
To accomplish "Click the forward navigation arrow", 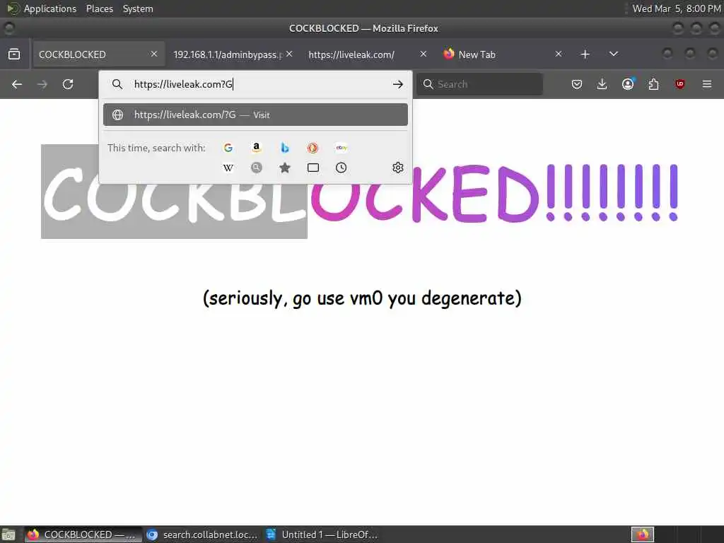I will pos(42,84).
